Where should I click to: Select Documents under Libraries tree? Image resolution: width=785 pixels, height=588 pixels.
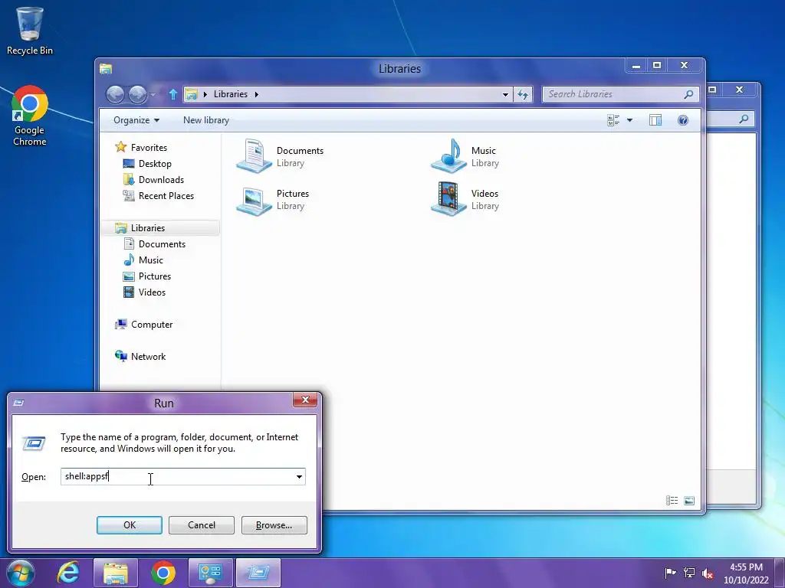pos(162,244)
